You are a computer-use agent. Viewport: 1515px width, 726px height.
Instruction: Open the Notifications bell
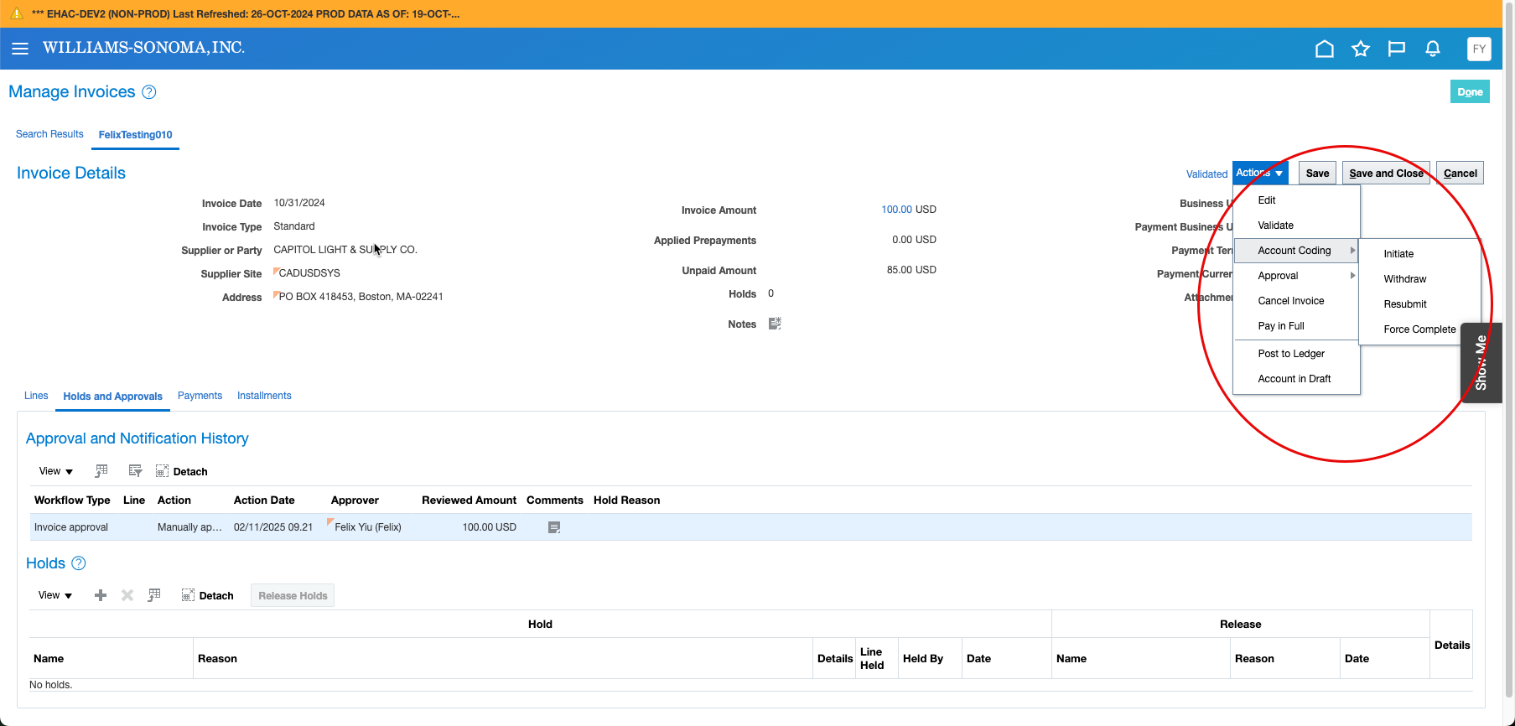(1433, 49)
